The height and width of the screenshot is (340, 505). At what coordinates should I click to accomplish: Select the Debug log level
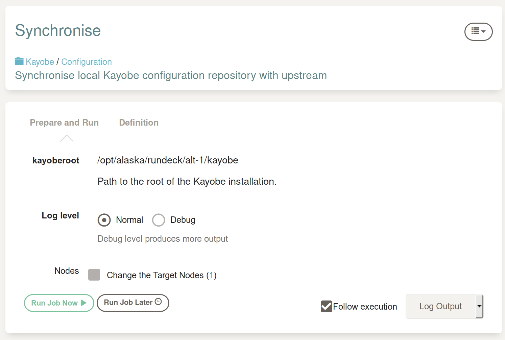point(159,220)
